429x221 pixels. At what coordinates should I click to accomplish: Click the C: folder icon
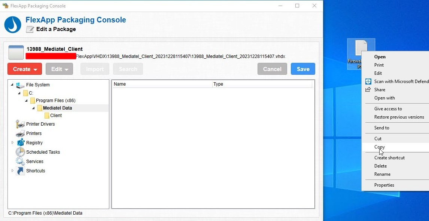coord(25,93)
